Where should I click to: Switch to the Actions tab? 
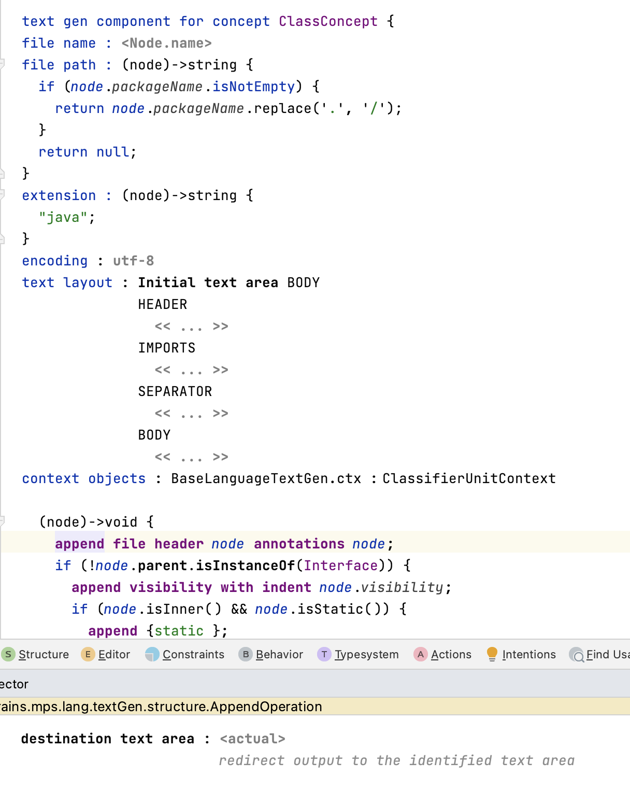(443, 654)
